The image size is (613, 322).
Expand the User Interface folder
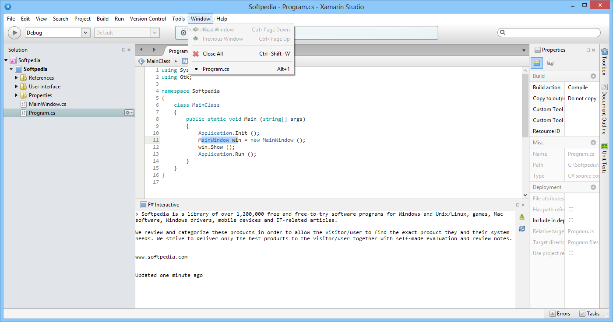click(17, 87)
